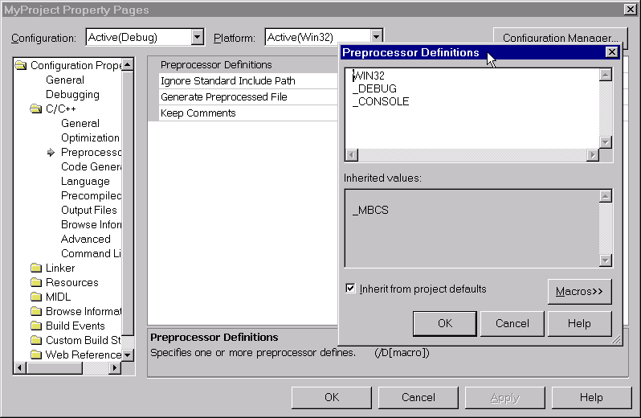Click the tree panel horizontal scrollbar
The height and width of the screenshot is (418, 641).
[x=68, y=368]
